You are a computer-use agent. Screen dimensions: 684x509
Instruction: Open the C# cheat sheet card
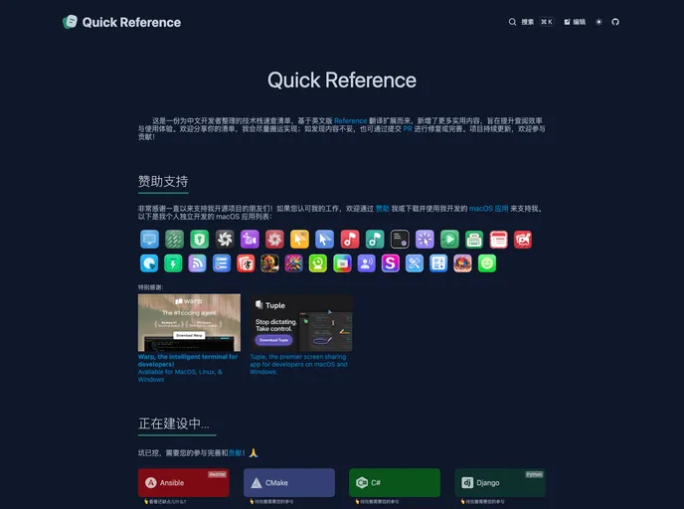[395, 483]
